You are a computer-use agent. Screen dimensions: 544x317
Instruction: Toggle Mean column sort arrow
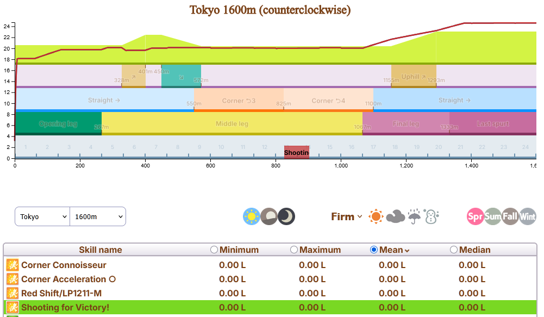(x=407, y=251)
